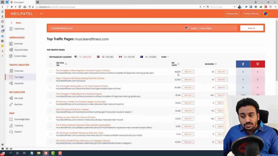Click browser home button
This screenshot has height=156, width=278.
[x=25, y=7]
